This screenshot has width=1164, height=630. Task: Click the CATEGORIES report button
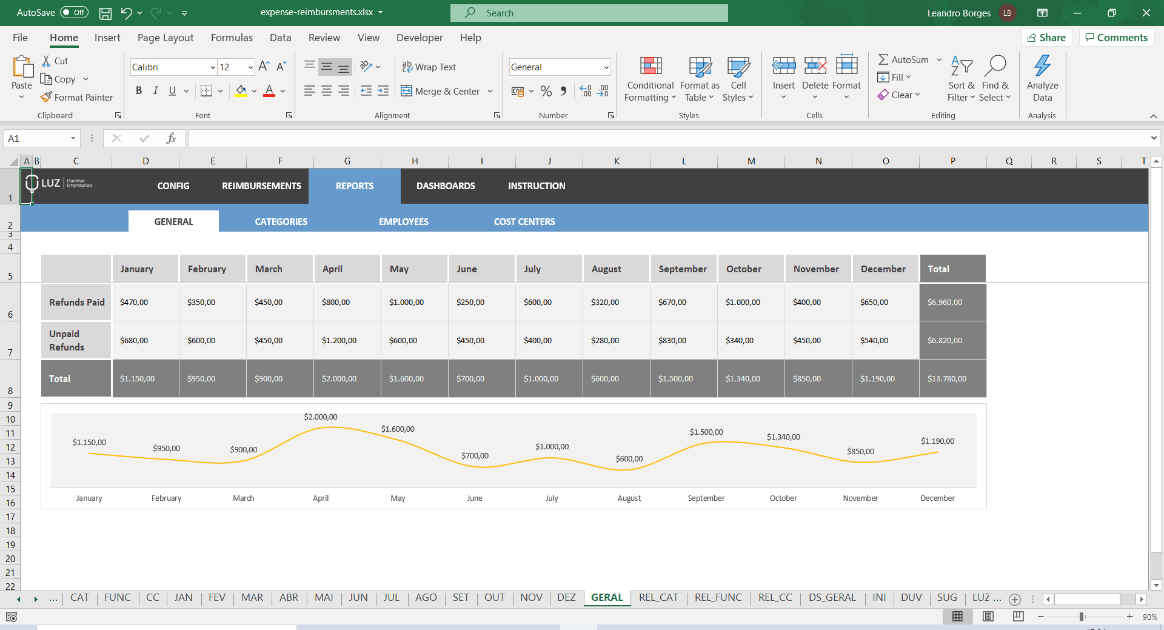click(281, 221)
